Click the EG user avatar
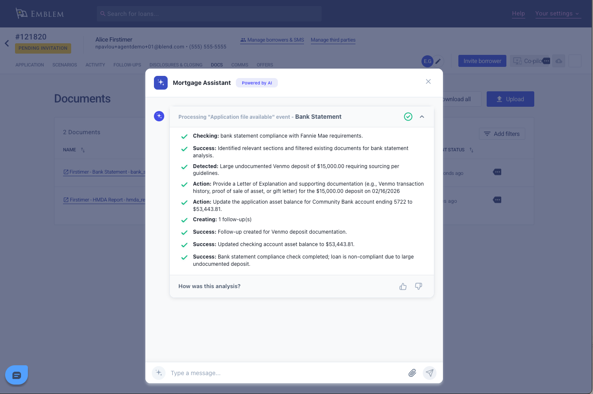 pyautogui.click(x=427, y=61)
